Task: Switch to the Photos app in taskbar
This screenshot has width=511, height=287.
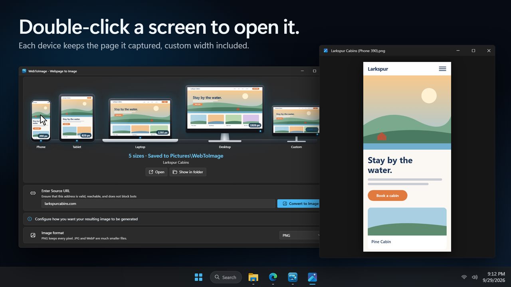Action: point(313,277)
